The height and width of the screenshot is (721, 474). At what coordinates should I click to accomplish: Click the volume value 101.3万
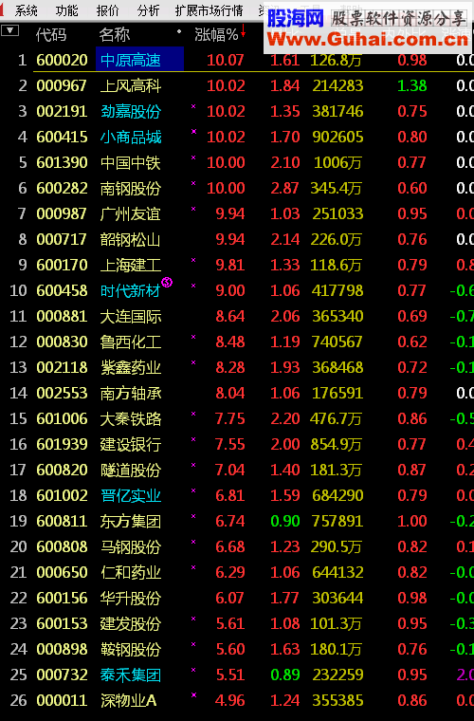click(336, 623)
